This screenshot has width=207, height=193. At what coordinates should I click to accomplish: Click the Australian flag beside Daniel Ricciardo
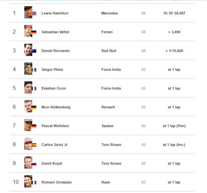click(34, 51)
